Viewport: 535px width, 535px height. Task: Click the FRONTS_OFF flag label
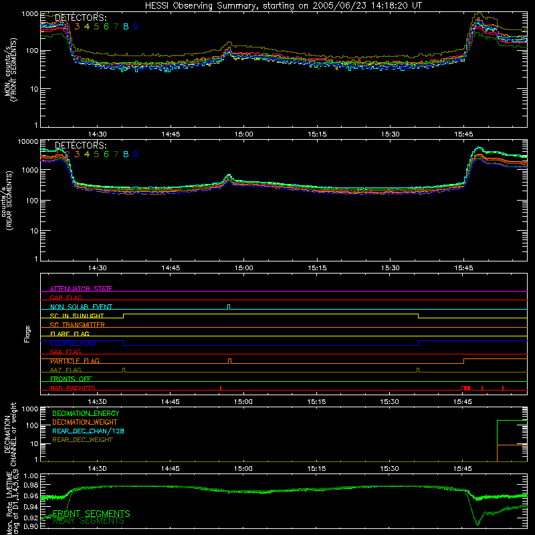pos(71,379)
